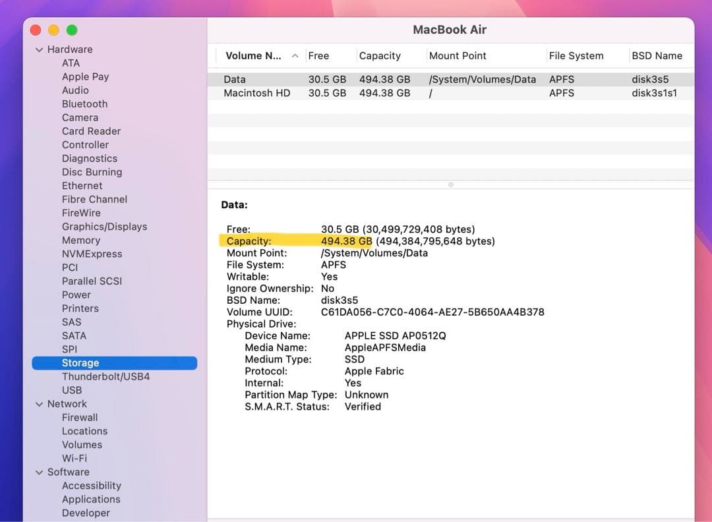View Memory details in the sidebar
The image size is (712, 522).
tap(81, 240)
